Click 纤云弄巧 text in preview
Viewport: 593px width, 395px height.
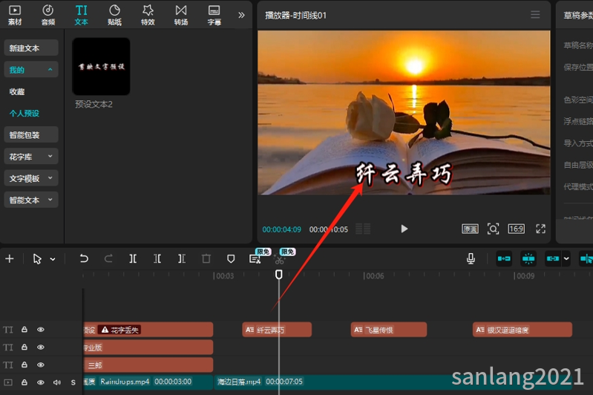click(404, 174)
